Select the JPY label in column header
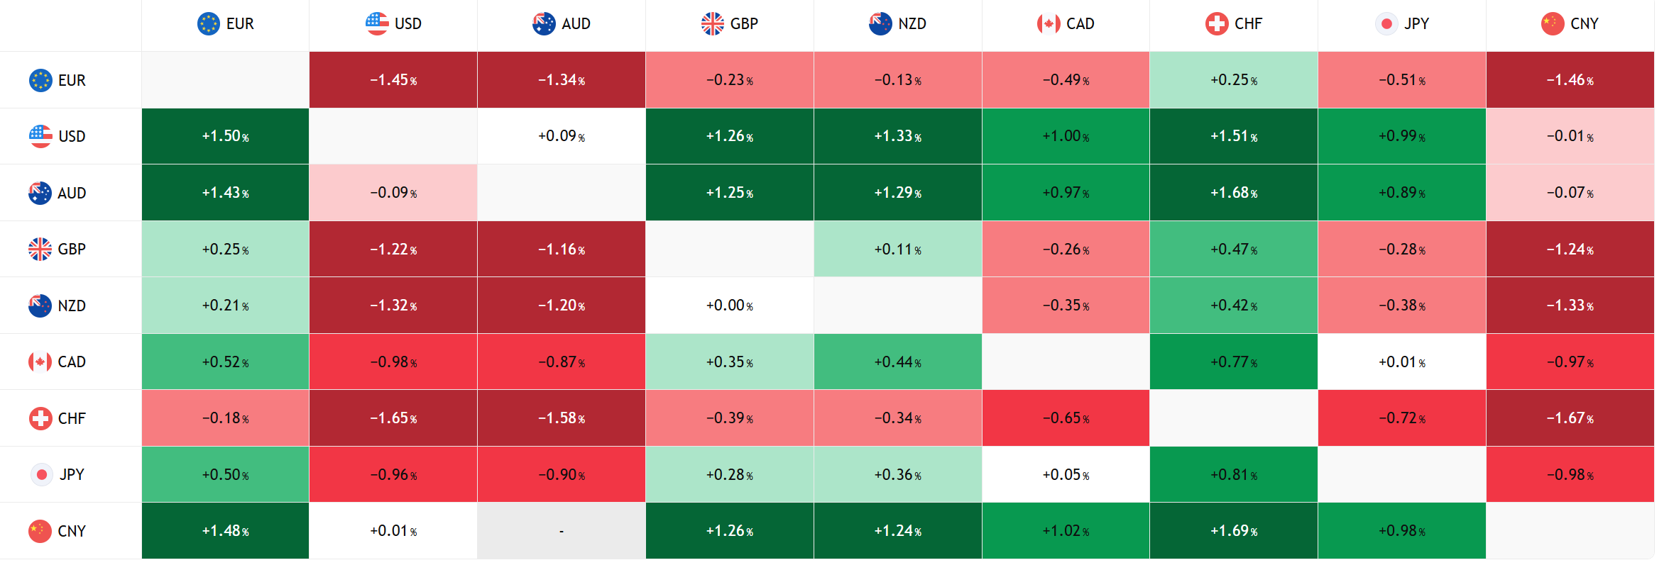 coord(1416,23)
